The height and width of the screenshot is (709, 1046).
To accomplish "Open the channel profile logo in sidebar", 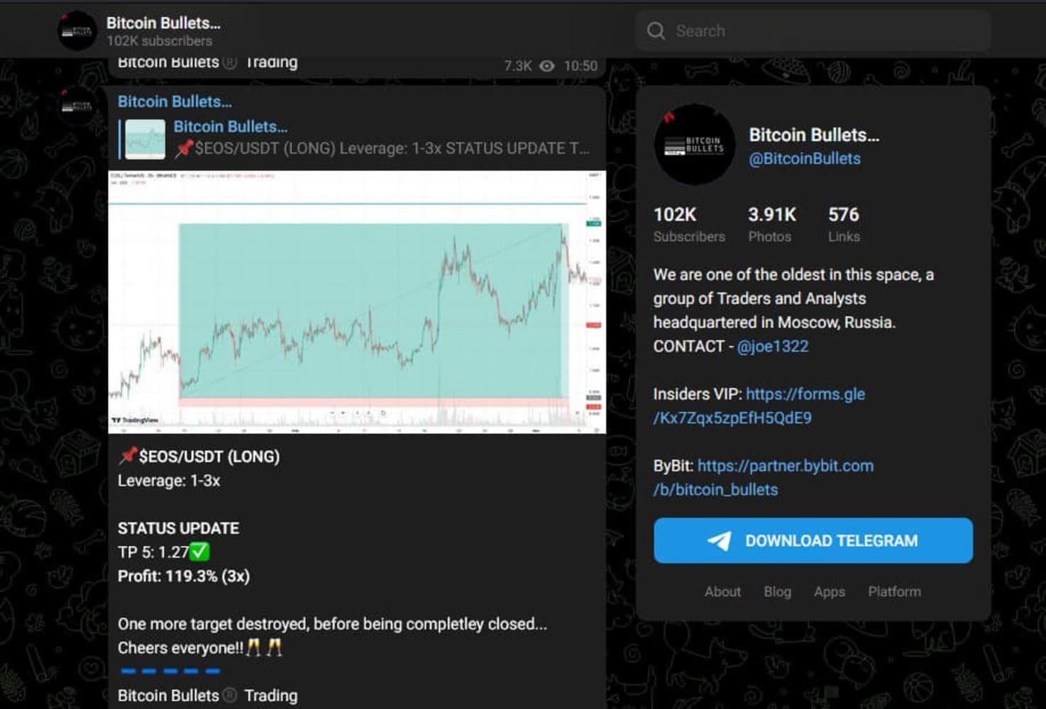I will pos(694,145).
